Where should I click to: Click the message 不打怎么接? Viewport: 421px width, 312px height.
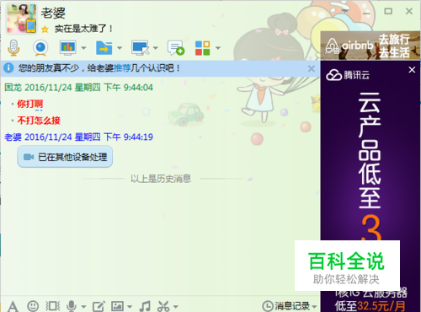[x=39, y=121]
